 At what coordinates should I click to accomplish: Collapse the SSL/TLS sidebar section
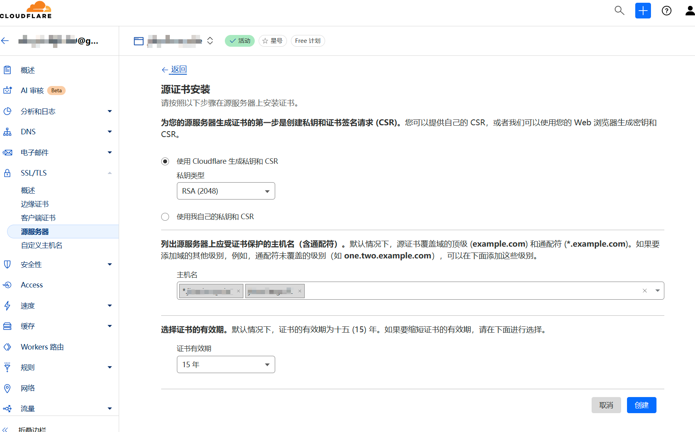point(110,173)
